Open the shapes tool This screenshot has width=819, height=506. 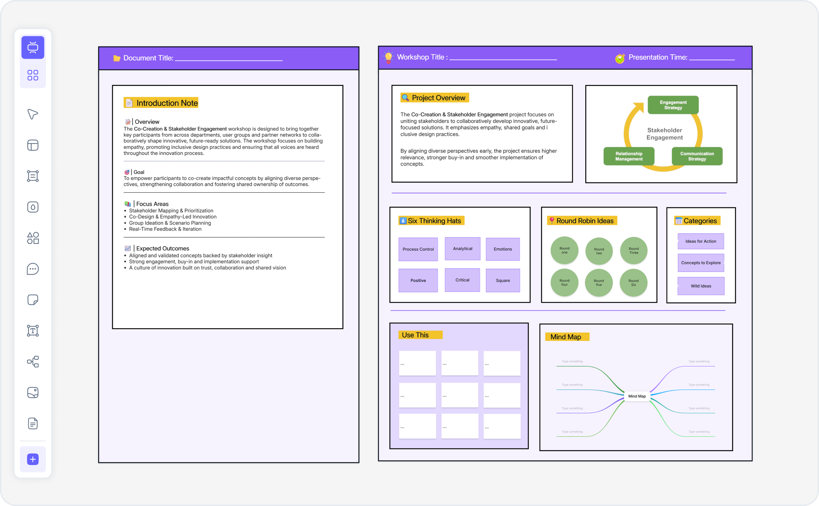[33, 238]
